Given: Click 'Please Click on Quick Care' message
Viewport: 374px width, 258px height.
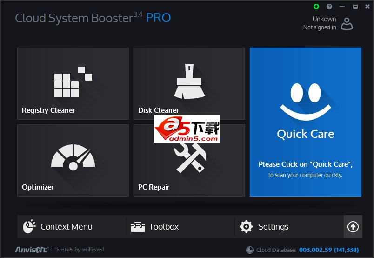Looking at the screenshot, I should pos(306,164).
